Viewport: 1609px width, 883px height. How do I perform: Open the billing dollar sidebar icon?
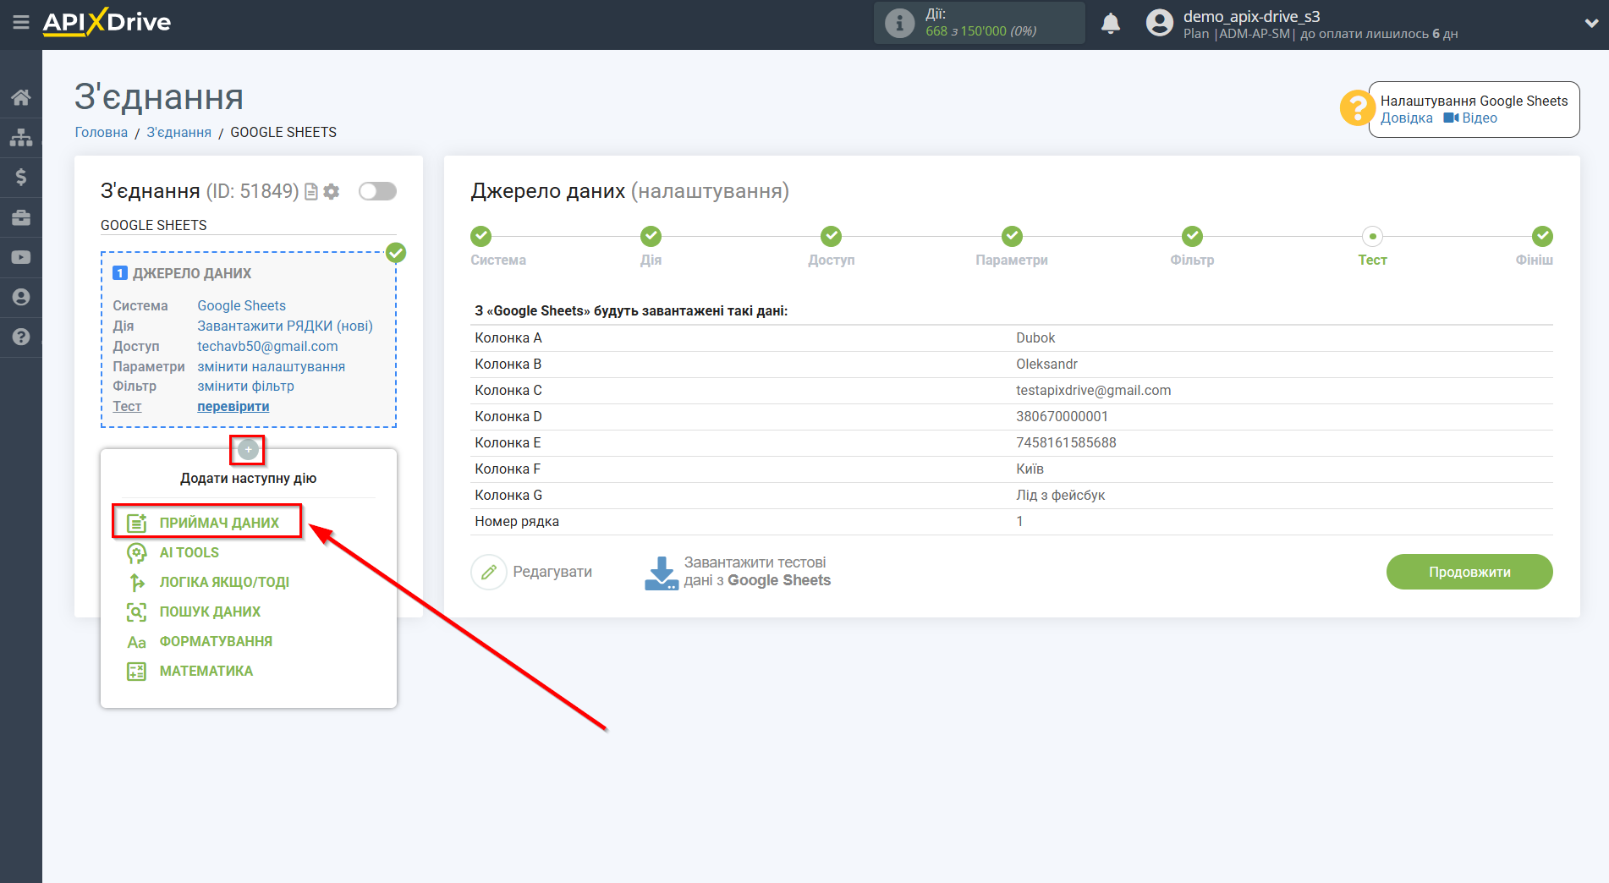[21, 177]
